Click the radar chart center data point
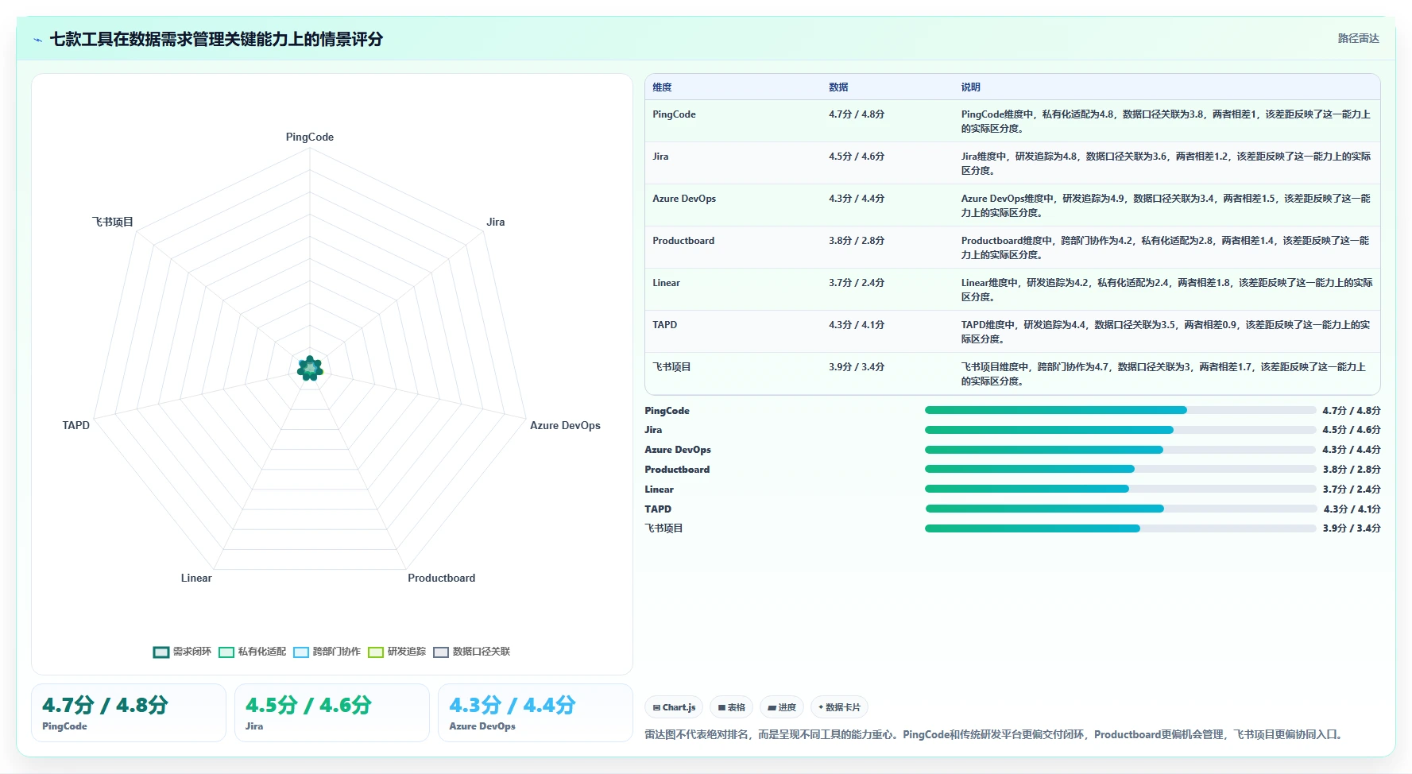The image size is (1412, 774). pos(310,369)
